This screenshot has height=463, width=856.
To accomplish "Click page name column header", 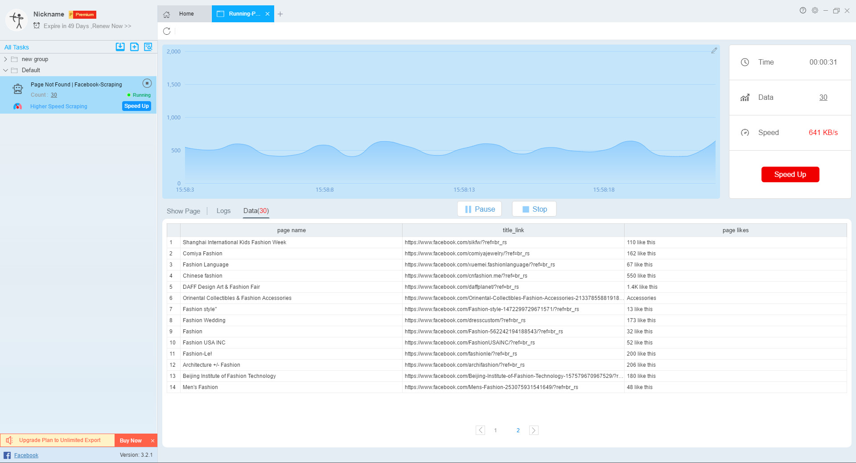I will [292, 230].
